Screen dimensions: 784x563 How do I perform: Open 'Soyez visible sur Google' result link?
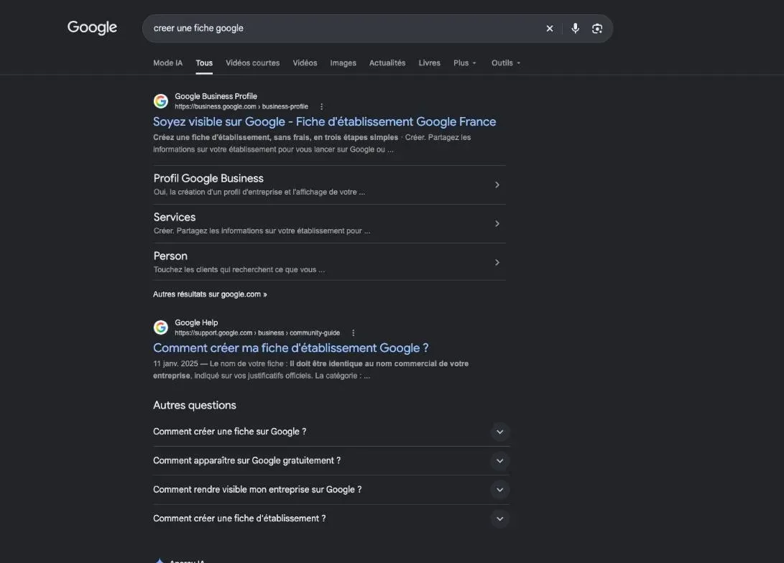click(325, 122)
